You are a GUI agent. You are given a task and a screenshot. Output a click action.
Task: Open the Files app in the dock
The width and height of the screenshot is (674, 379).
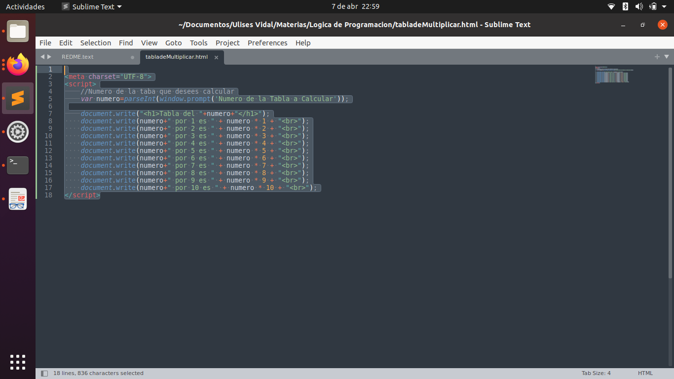(18, 31)
